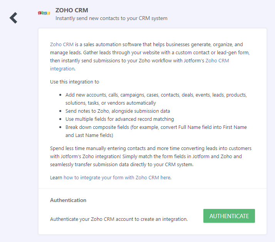The image size is (275, 242).
Task: Click the Zoho logo icon
Action: 44,13
